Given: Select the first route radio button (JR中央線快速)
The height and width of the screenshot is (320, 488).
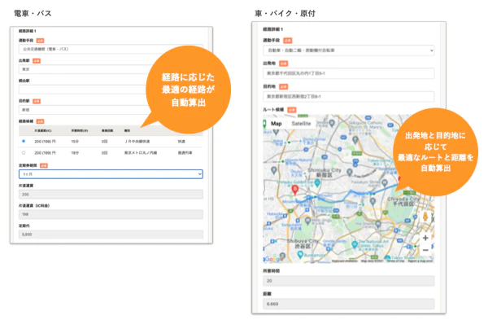Looking at the screenshot, I should point(24,141).
